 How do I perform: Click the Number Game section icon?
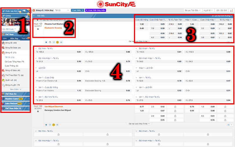click(3, 99)
